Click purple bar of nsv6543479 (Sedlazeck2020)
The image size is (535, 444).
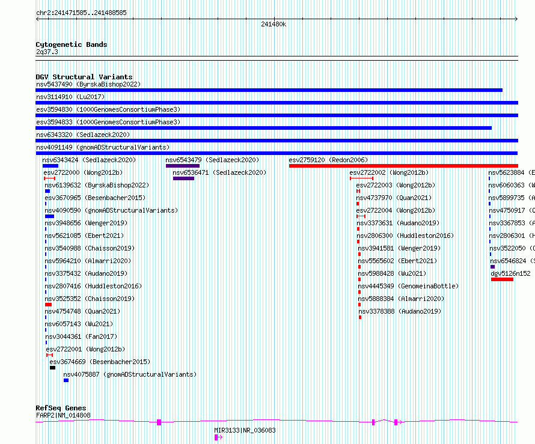tap(183, 166)
